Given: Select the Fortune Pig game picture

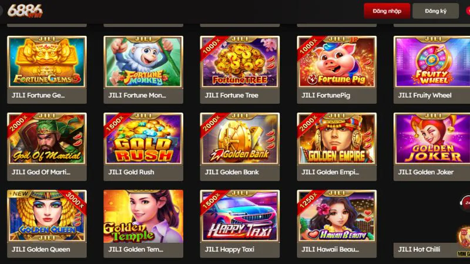Looking at the screenshot, I should click(337, 62).
